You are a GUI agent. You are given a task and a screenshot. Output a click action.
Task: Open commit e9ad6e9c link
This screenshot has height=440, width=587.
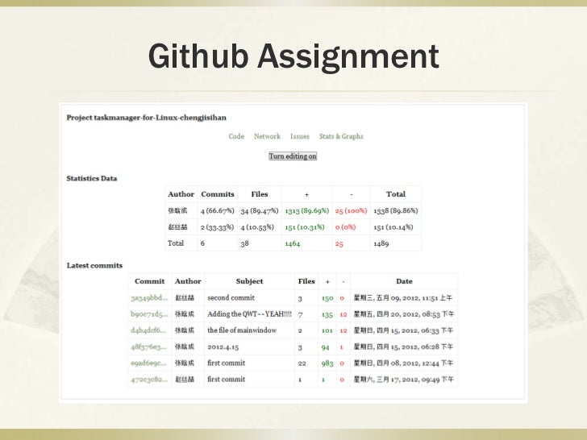pos(148,363)
